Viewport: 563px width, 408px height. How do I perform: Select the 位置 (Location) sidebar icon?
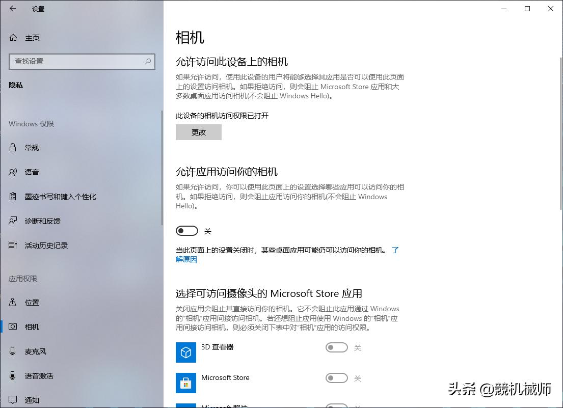click(12, 302)
